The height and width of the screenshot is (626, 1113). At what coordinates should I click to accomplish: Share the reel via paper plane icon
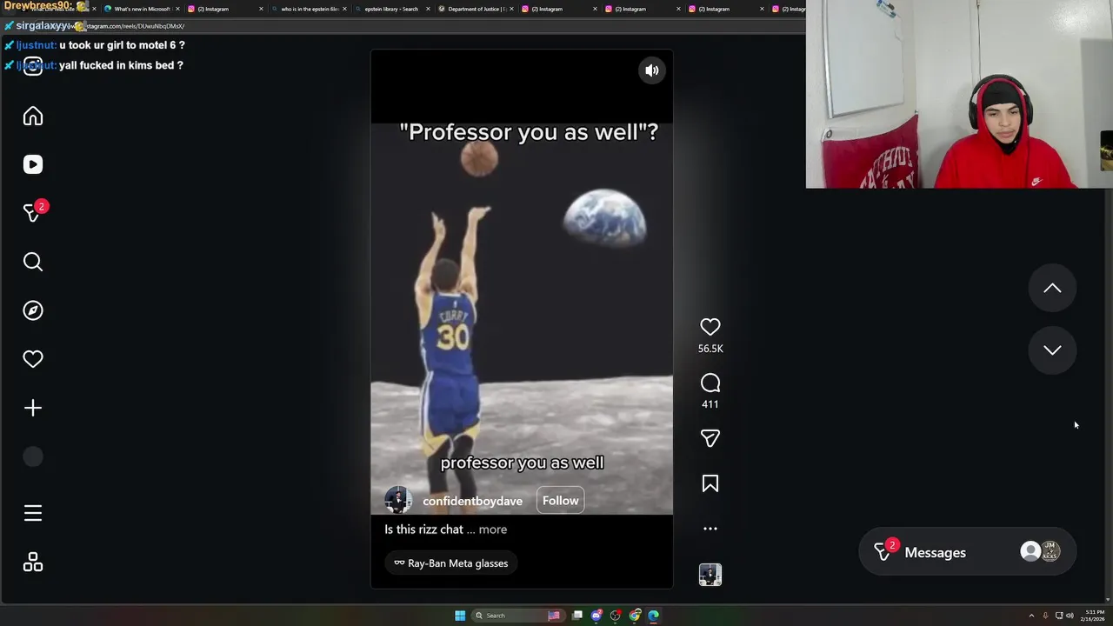coord(710,439)
